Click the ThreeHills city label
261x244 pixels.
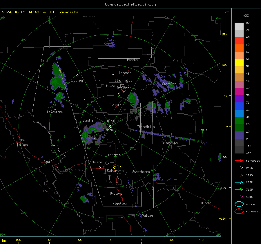pos(146,127)
